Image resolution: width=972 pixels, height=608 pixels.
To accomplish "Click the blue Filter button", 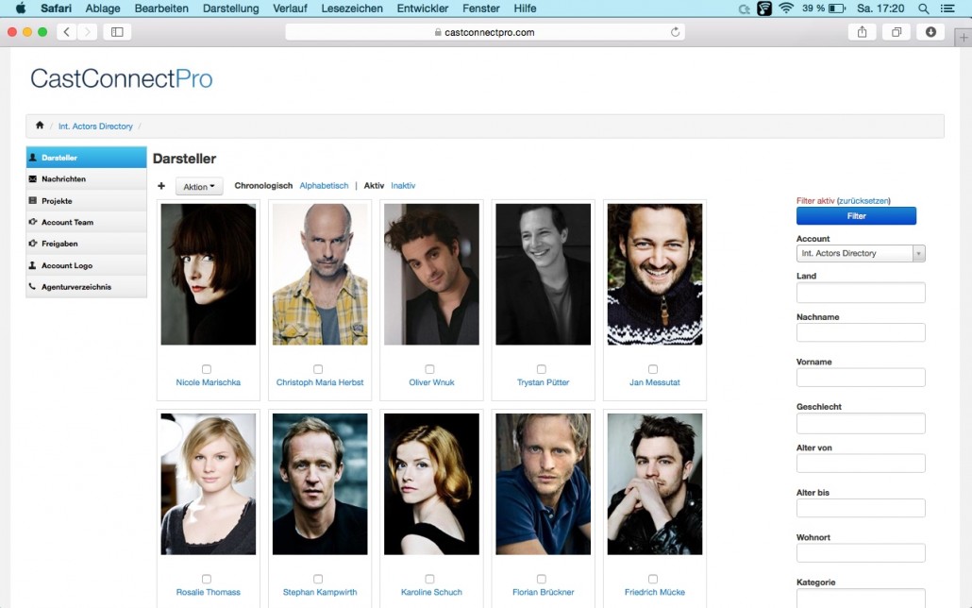I will (x=856, y=216).
